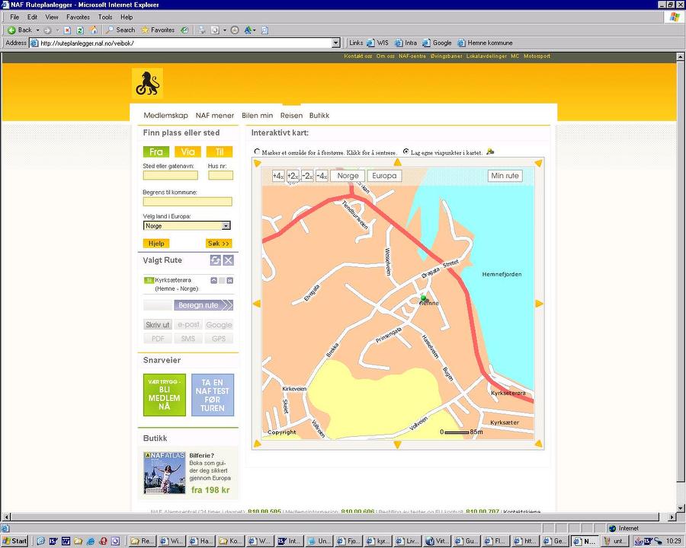Image resolution: width=686 pixels, height=548 pixels.
Task: Zoom out the map with -2x
Action: point(307,176)
